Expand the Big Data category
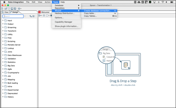176x108 pixels. point(3,65)
